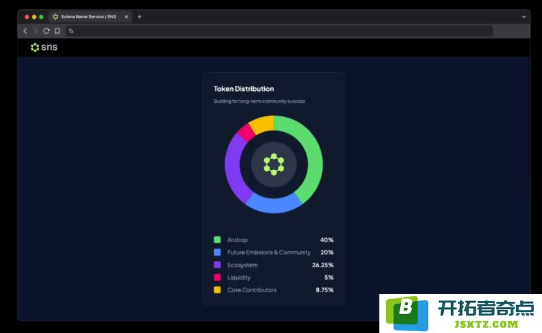Click the green fullscreen window button

(x=41, y=16)
